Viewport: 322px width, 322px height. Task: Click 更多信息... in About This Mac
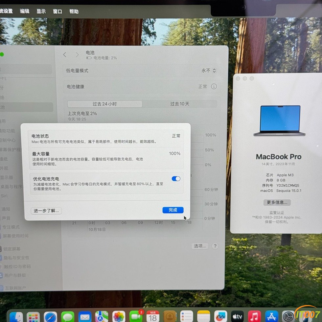click(x=277, y=202)
